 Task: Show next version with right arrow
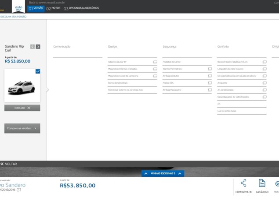[x=38, y=47]
